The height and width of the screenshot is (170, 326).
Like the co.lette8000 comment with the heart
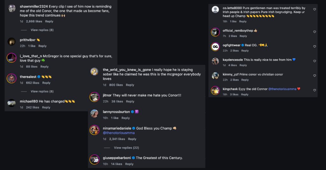[x=315, y=10]
